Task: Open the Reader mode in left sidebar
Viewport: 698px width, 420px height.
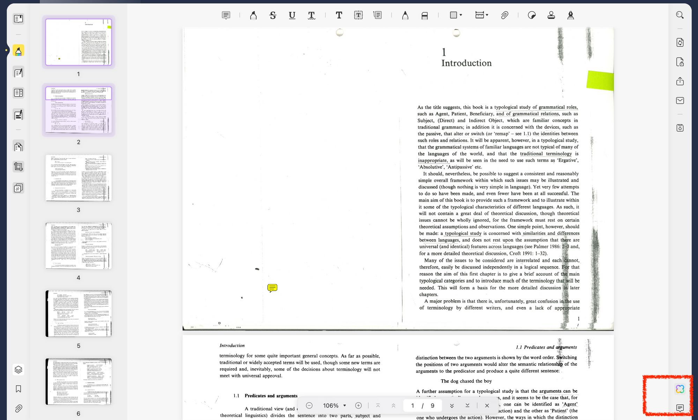Action: tap(18, 18)
